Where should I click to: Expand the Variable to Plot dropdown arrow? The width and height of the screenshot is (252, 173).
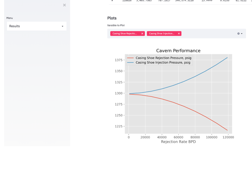pos(242,34)
